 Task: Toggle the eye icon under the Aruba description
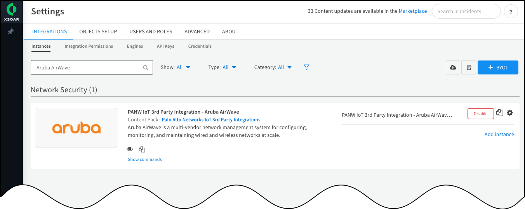(130, 149)
